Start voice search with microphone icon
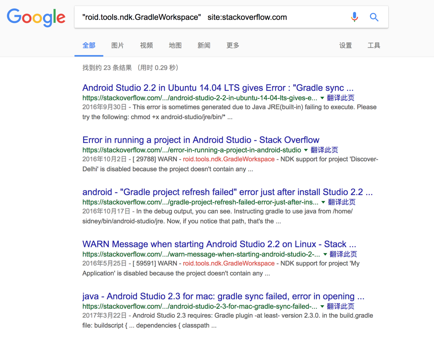 (354, 17)
